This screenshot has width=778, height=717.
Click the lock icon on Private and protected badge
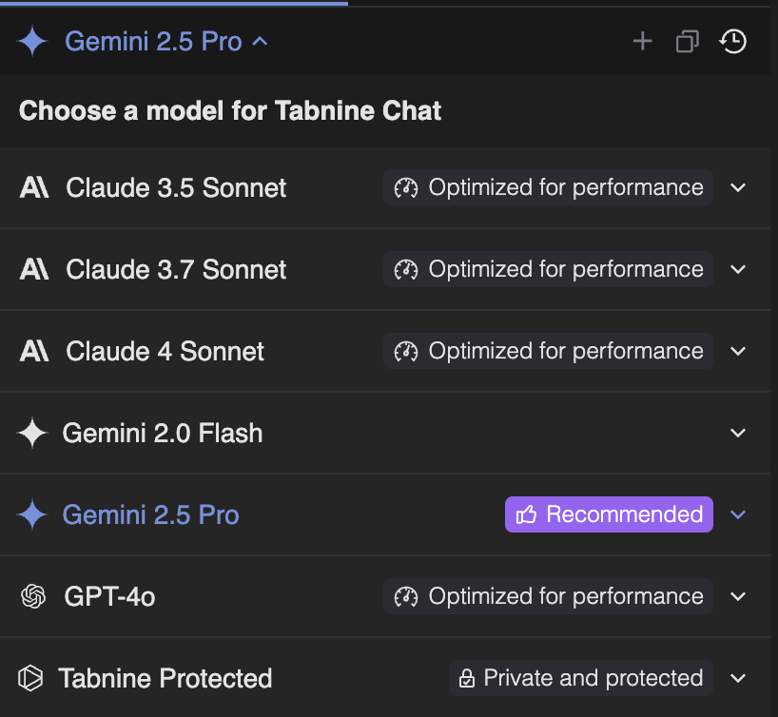(467, 678)
